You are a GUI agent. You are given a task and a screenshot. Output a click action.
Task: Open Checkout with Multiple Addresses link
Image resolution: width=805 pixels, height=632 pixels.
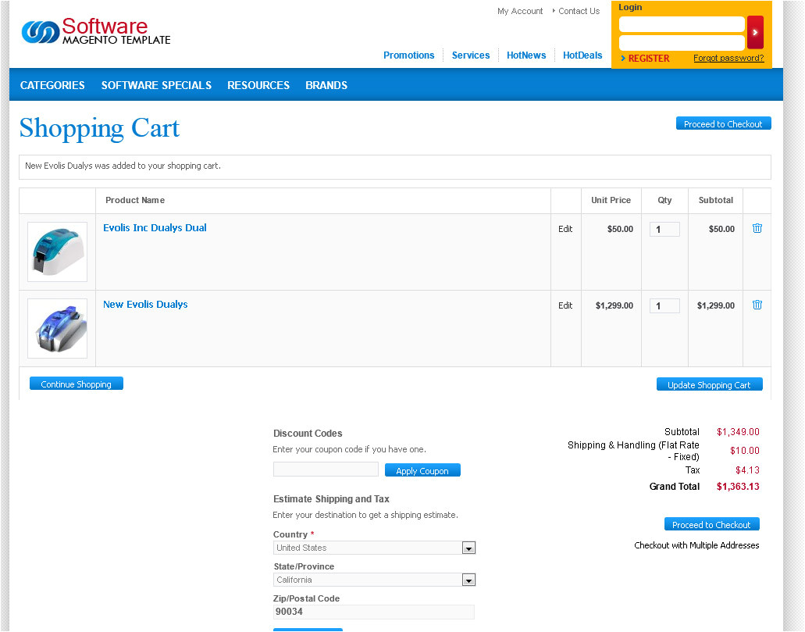696,546
